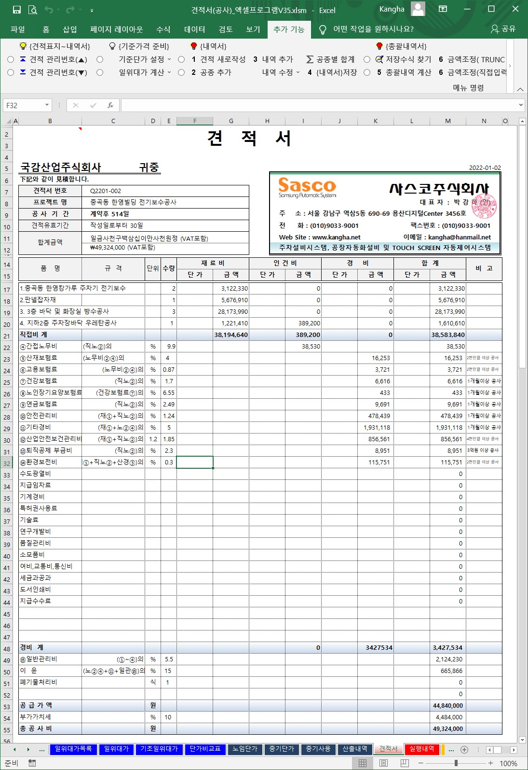Select radio button before 2 공종 추가
The image size is (528, 770).
[181, 72]
